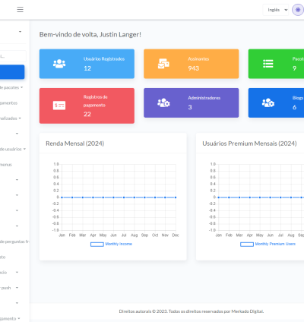This screenshot has width=304, height=322.
Task: Click the Jan data point in Renda Mensal chart
Action: pyautogui.click(x=62, y=197)
